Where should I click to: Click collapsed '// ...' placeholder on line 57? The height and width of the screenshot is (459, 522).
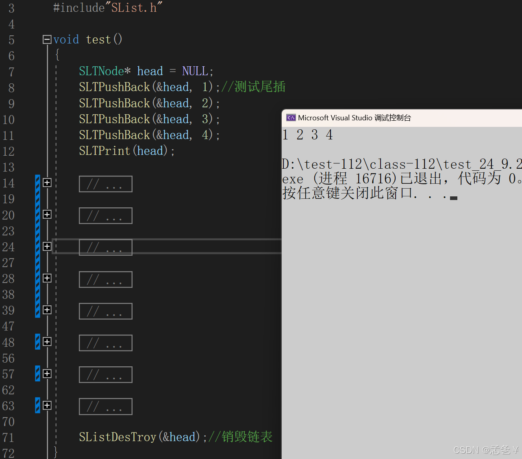(x=106, y=374)
